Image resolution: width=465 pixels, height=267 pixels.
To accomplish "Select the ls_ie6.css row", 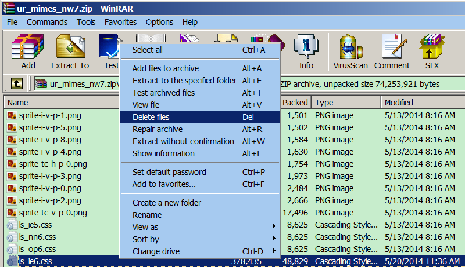I will (235, 261).
